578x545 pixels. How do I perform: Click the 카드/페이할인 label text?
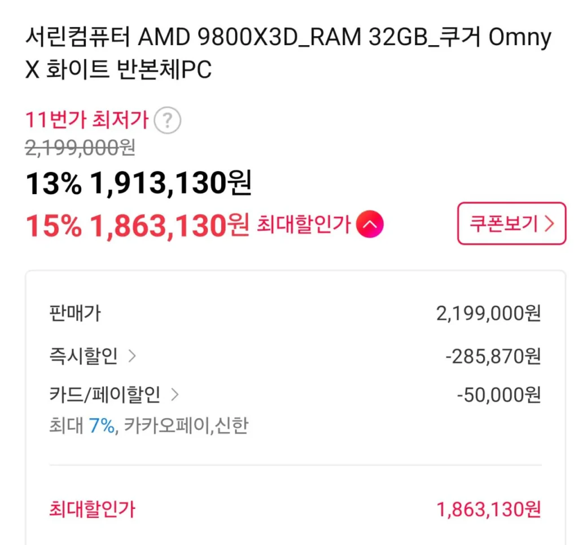(105, 394)
